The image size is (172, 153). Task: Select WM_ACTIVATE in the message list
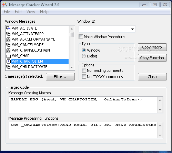(x=24, y=28)
